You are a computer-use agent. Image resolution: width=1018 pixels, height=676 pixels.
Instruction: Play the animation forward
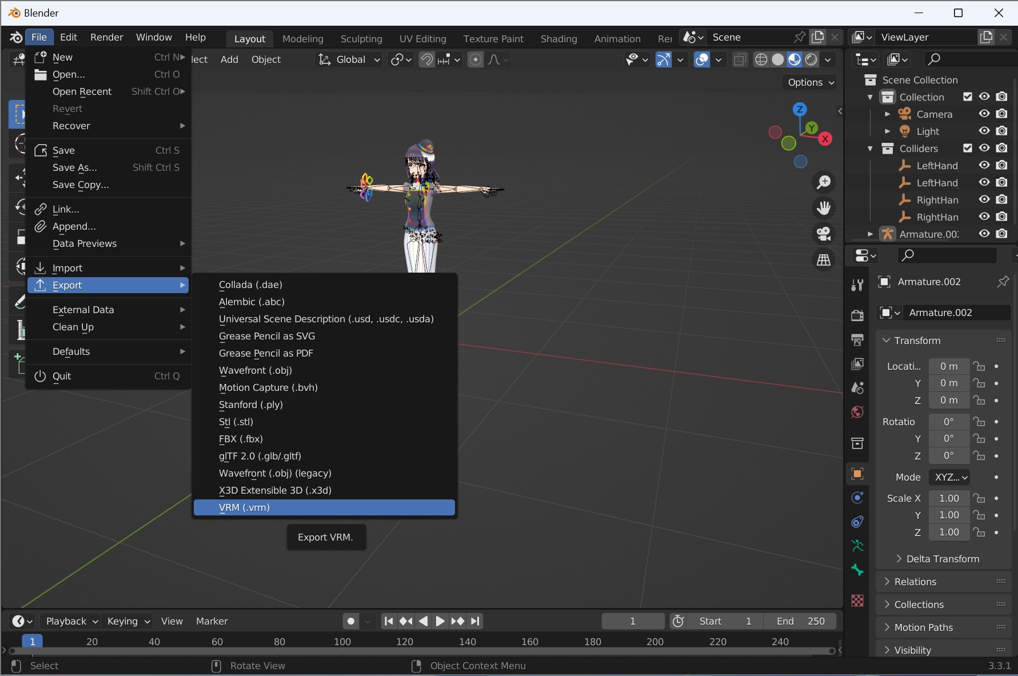(440, 621)
